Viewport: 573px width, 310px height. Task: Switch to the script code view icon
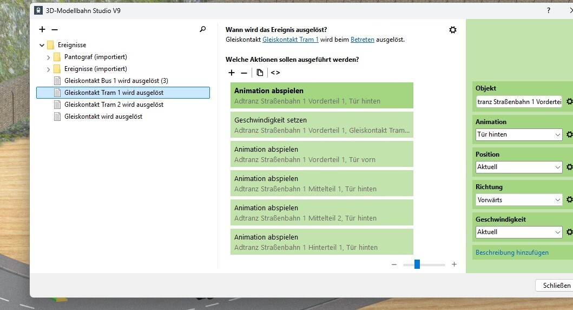click(x=275, y=73)
